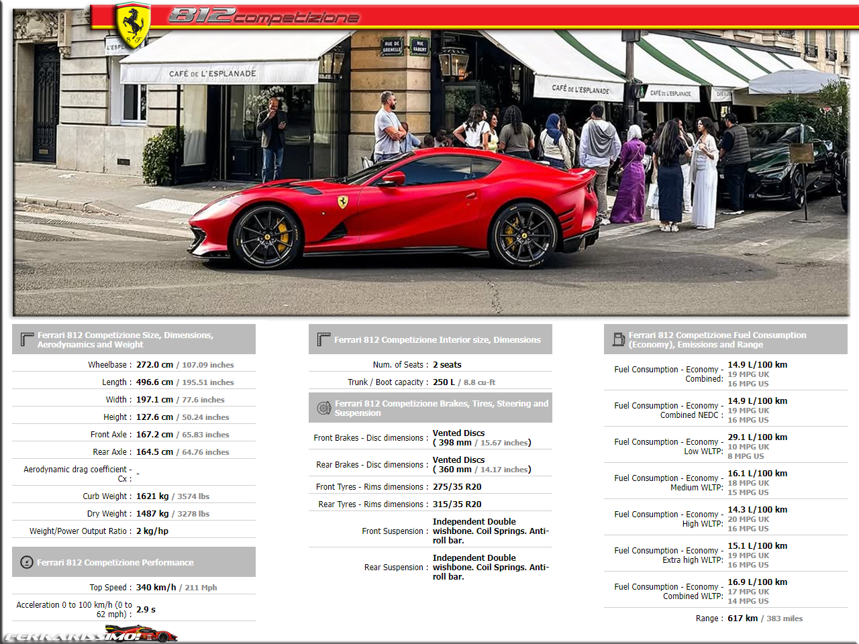859x644 pixels.
Task: Click the Trunk / Boot capacity label
Action: 386,382
